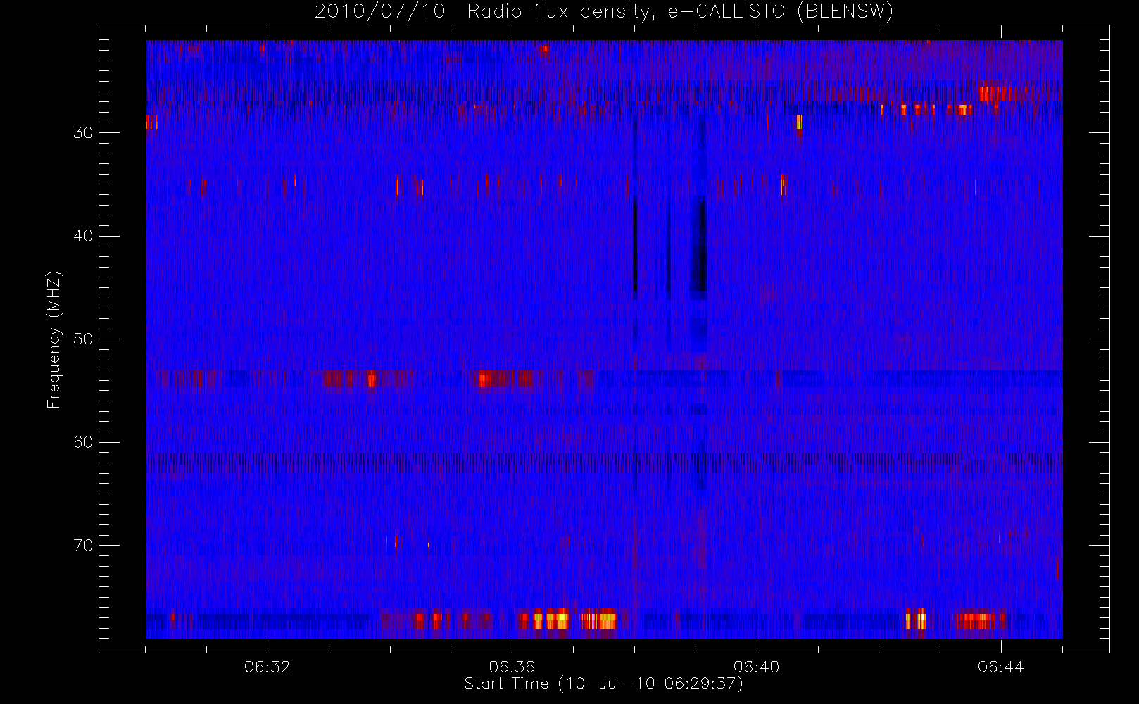Click the 50 frequency tick label

coord(83,339)
